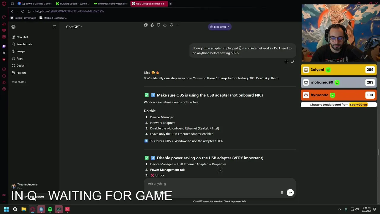The height and width of the screenshot is (214, 380).
Task: Reload the ChatGPT page
Action: click(23, 11)
